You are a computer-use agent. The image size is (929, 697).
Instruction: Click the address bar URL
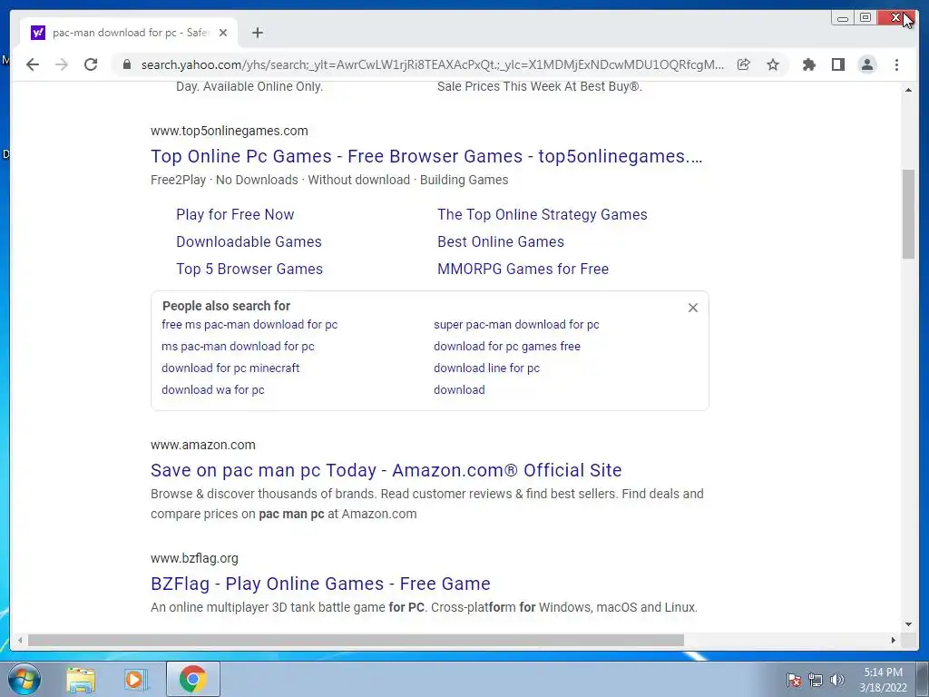point(433,64)
